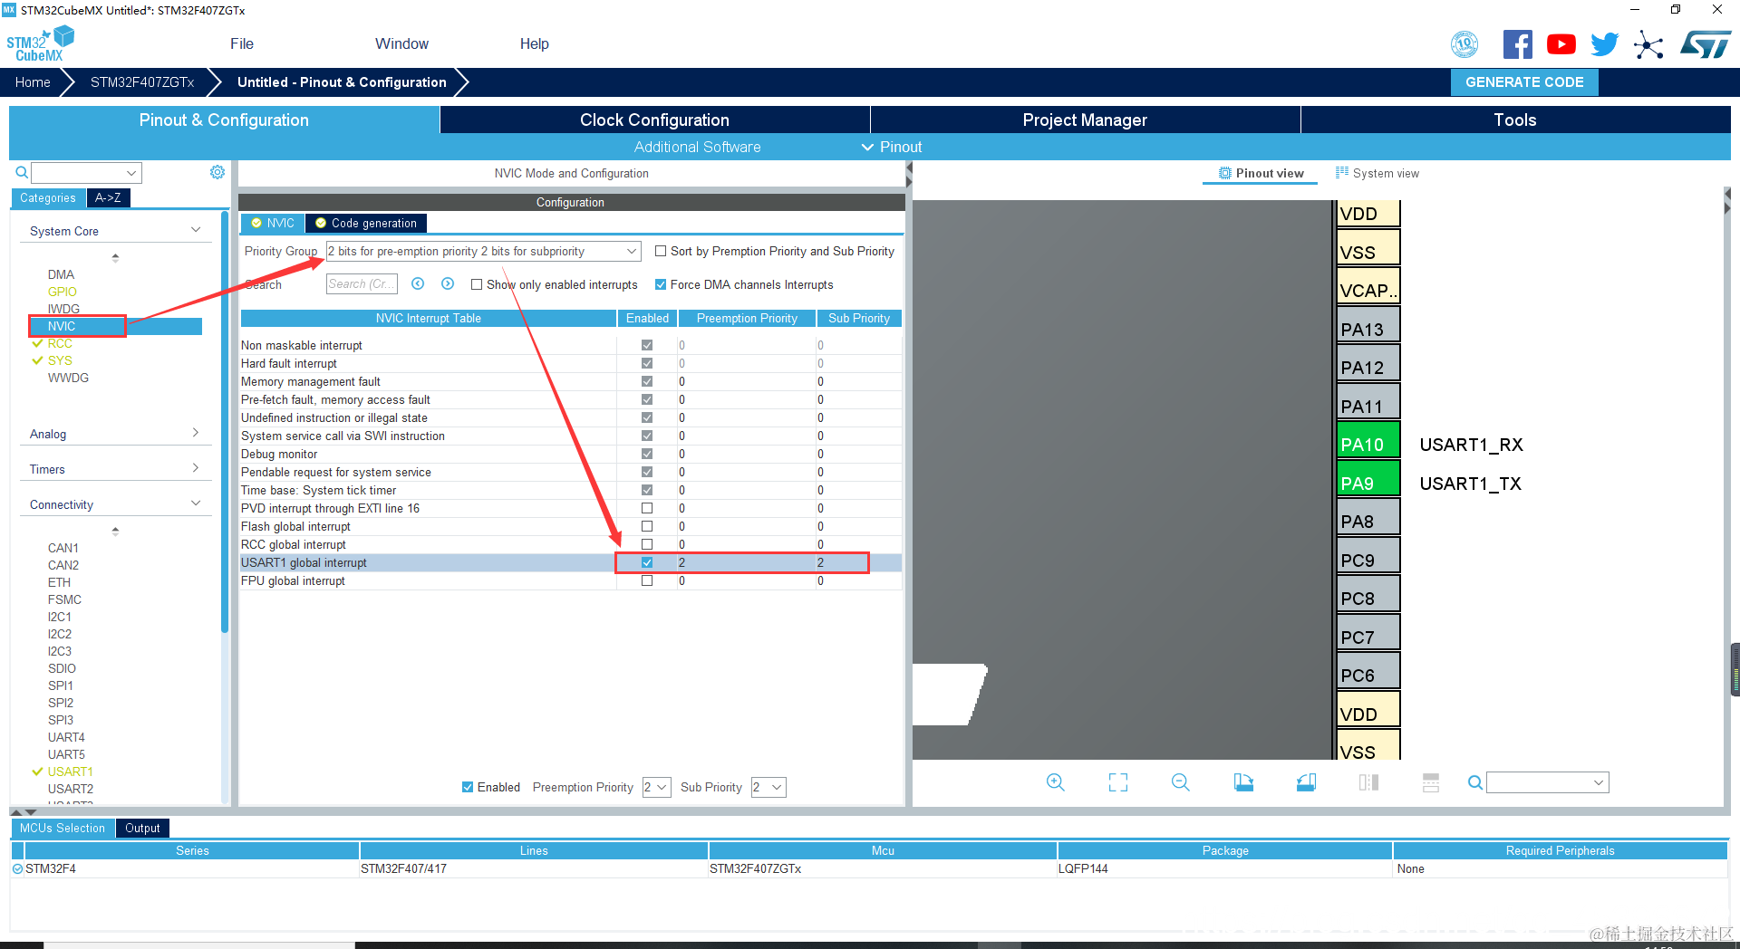The width and height of the screenshot is (1740, 949).
Task: Select the PA10 pin on chip
Action: pos(1368,440)
